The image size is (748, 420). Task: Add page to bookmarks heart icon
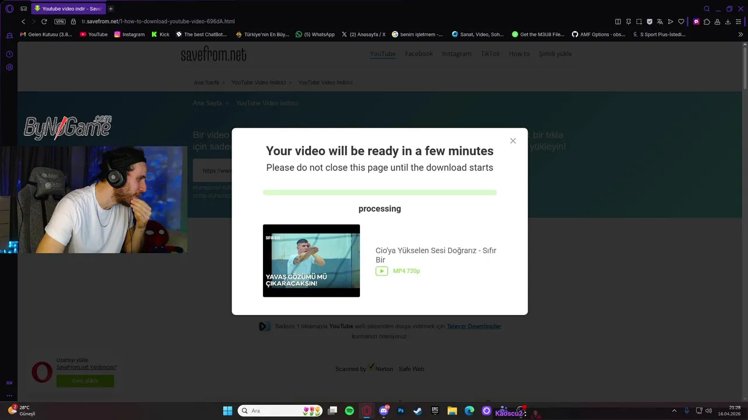click(x=681, y=22)
